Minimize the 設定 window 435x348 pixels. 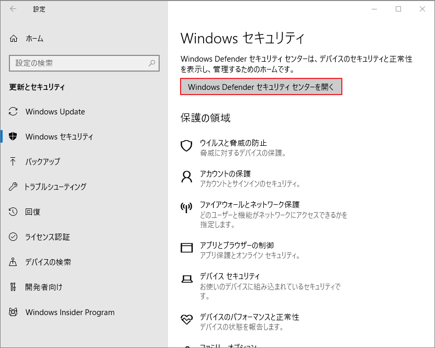pos(374,9)
